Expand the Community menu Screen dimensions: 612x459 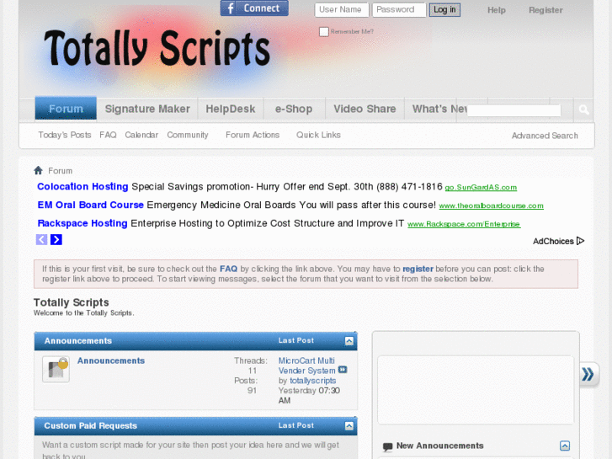point(188,135)
